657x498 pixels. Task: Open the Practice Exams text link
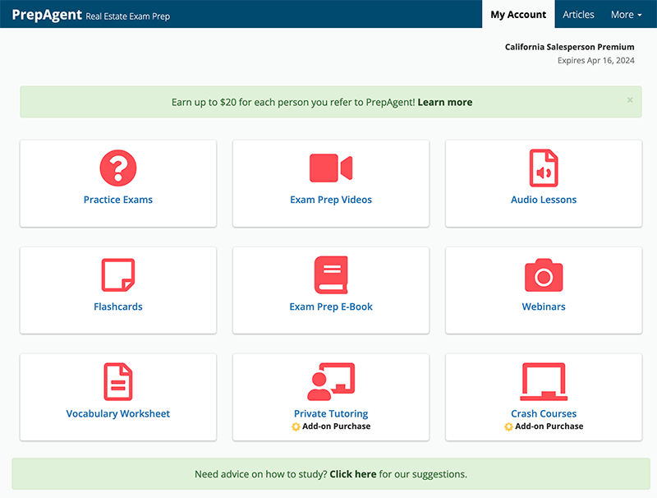(118, 200)
